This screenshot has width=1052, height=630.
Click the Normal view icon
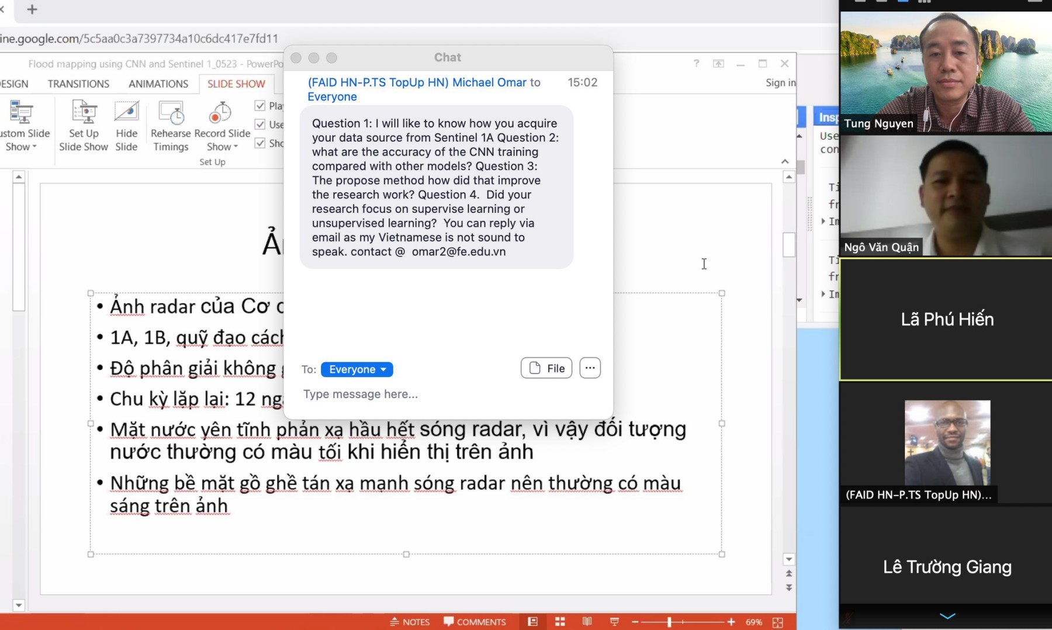tap(532, 622)
